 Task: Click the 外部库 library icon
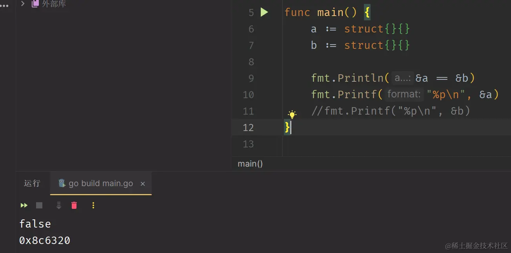click(x=35, y=4)
